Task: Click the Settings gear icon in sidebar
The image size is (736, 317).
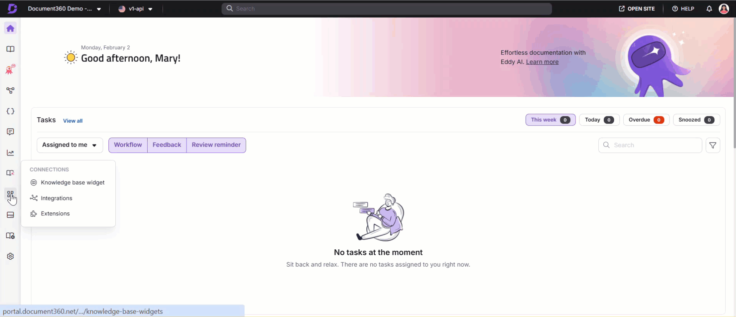Action: pyautogui.click(x=10, y=256)
